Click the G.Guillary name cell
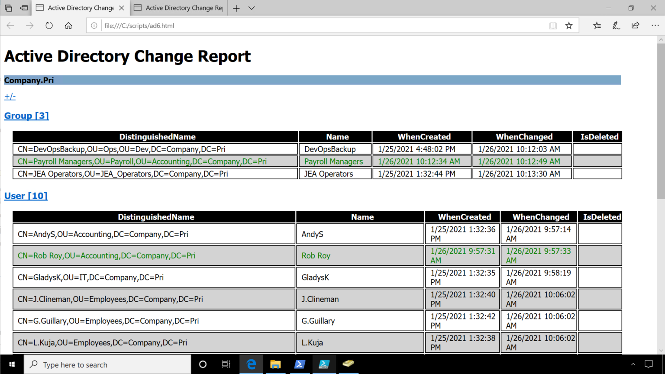The height and width of the screenshot is (374, 665). point(360,321)
